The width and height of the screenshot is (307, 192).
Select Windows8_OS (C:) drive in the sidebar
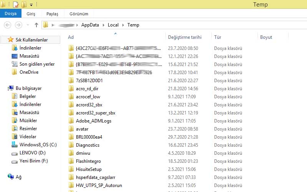pyautogui.click(x=38, y=145)
